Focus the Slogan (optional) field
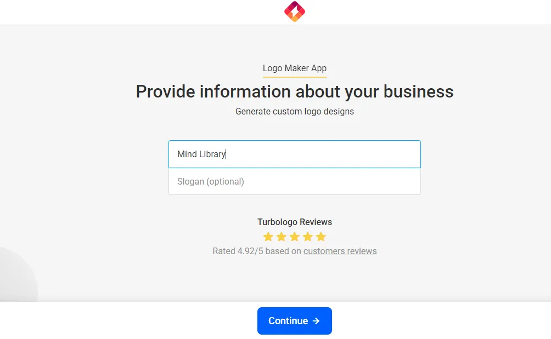Viewport: 551px width, 339px height. point(295,182)
